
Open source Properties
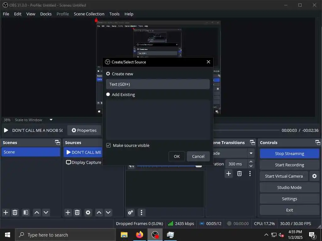click(84, 130)
